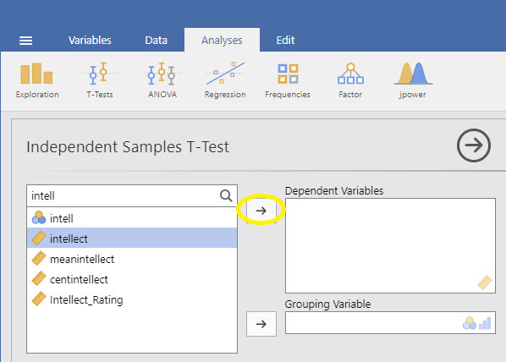506x362 pixels.
Task: Select the meanintellect variable
Action: (132, 259)
